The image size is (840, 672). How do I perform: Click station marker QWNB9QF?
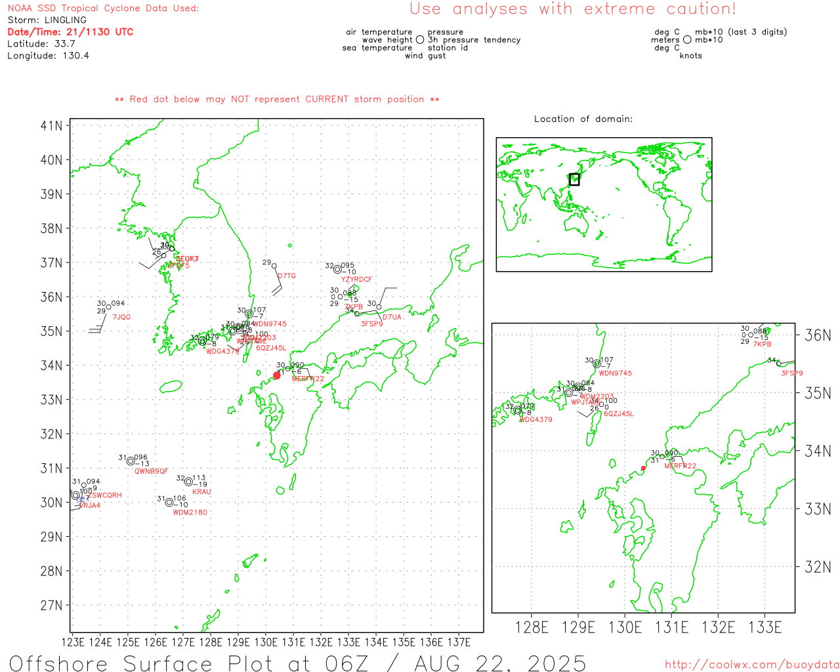click(131, 461)
